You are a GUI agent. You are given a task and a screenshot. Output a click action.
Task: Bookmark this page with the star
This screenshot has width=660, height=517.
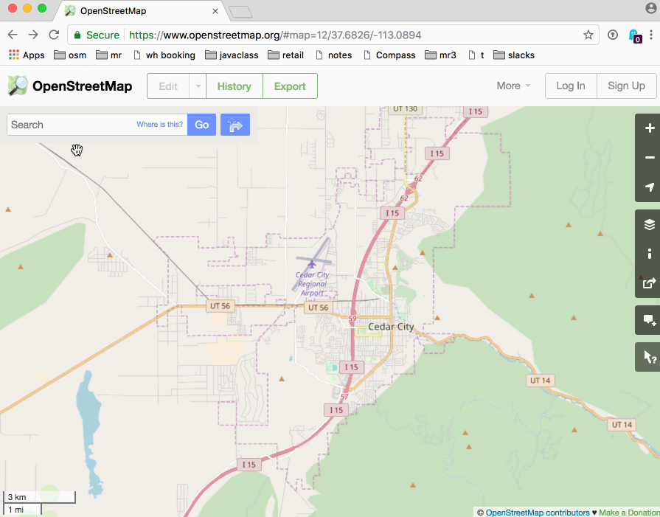pyautogui.click(x=588, y=35)
